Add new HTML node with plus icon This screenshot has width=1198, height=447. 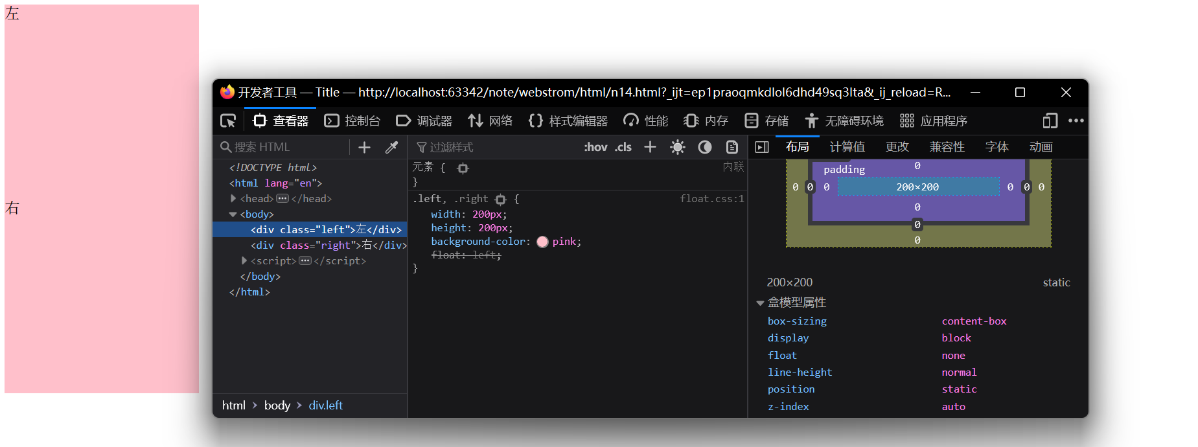[x=364, y=148]
